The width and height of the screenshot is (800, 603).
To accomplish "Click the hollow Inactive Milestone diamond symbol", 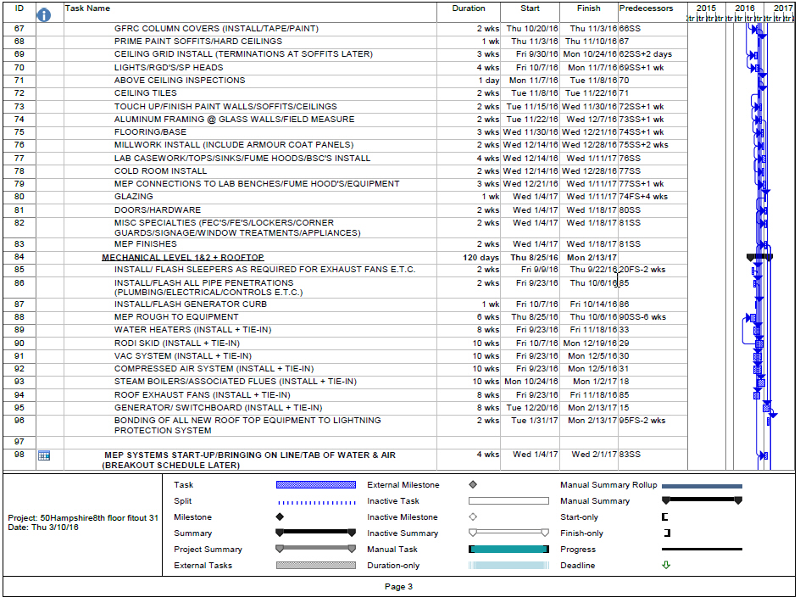I will tap(472, 517).
